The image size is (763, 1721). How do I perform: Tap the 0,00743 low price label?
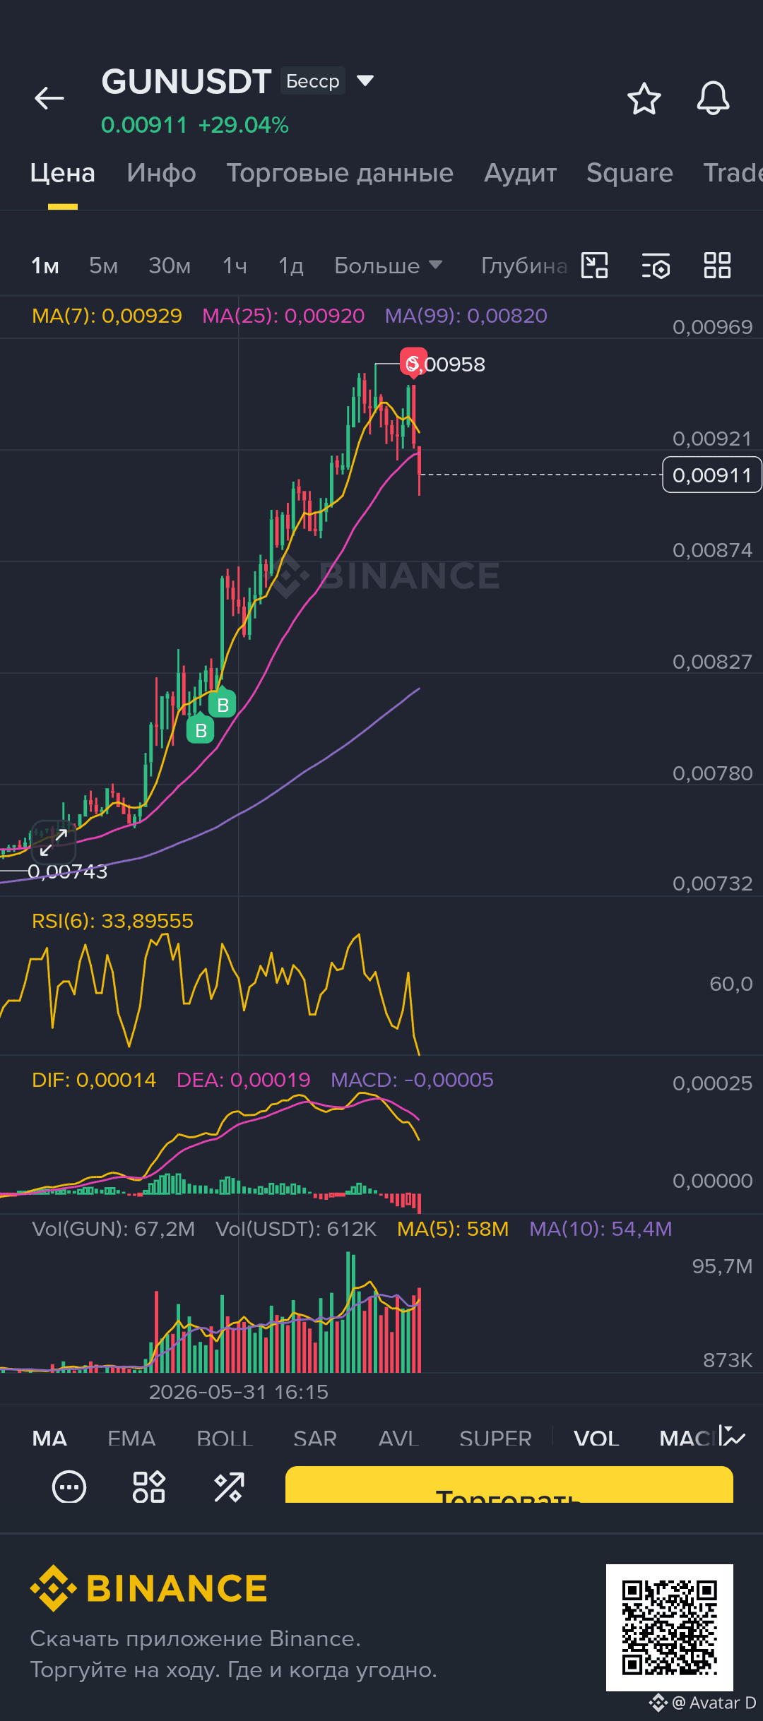[67, 871]
